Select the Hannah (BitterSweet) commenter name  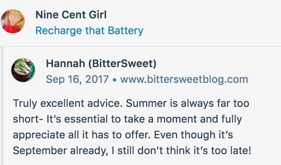[x=101, y=64]
